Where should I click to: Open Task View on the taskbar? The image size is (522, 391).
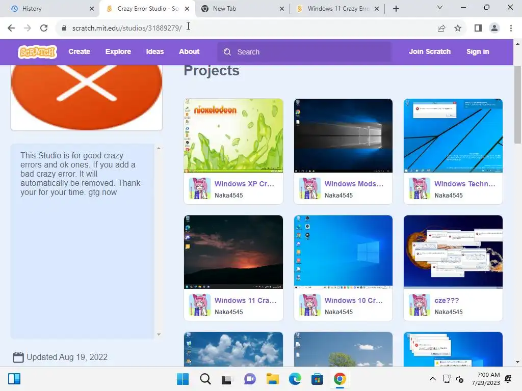pyautogui.click(x=227, y=379)
